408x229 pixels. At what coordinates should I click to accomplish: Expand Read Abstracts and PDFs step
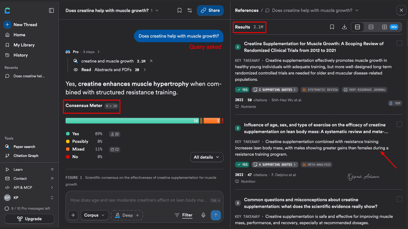click(x=145, y=70)
